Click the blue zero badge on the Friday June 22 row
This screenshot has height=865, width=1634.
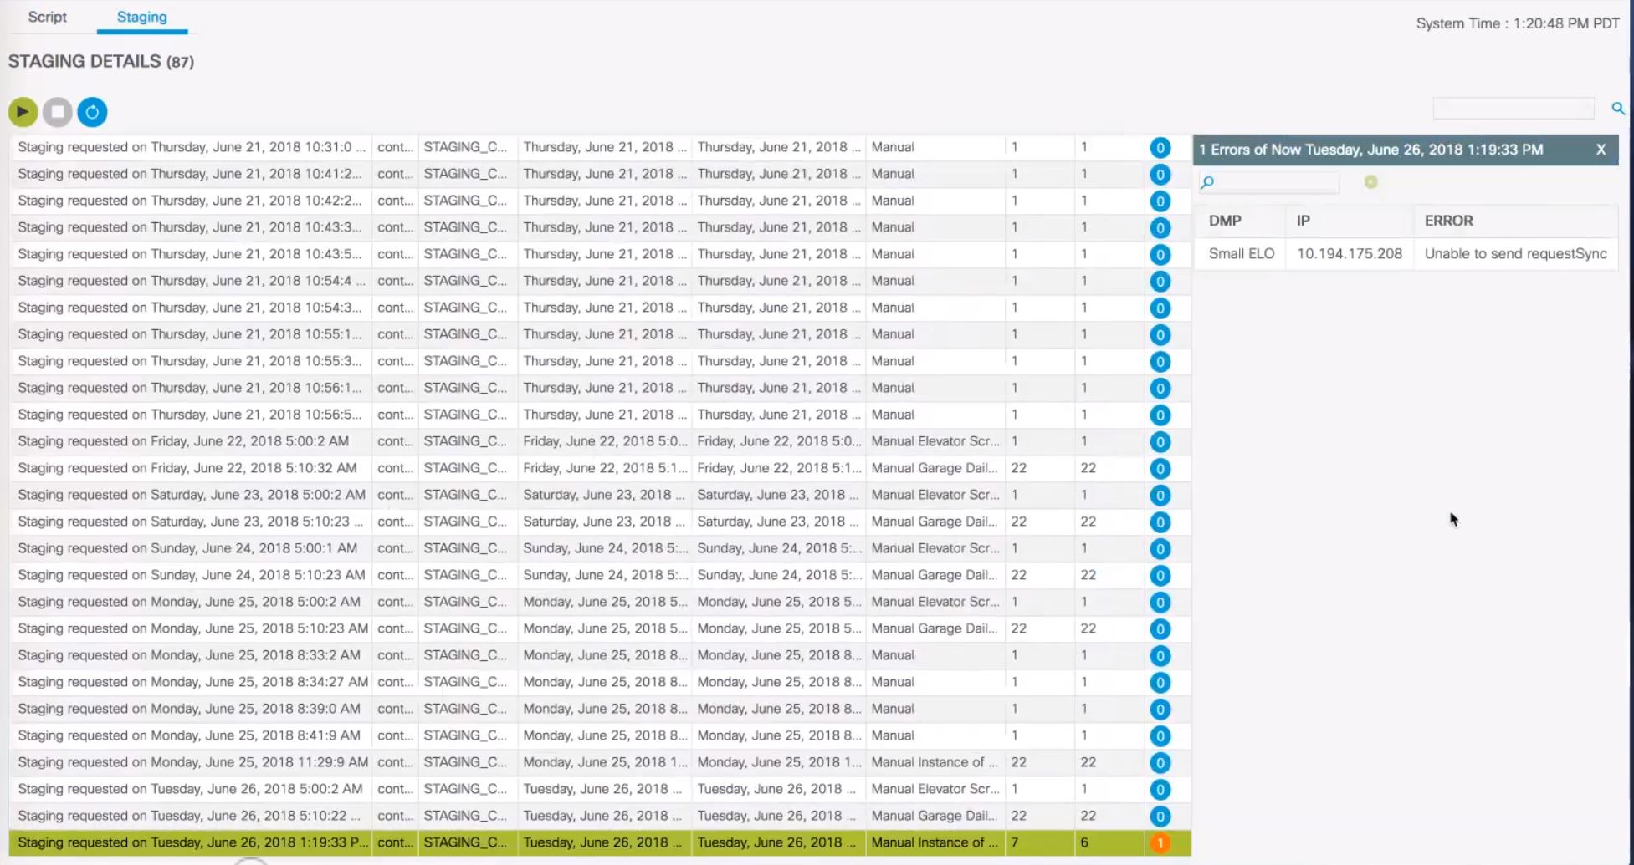click(x=1160, y=442)
